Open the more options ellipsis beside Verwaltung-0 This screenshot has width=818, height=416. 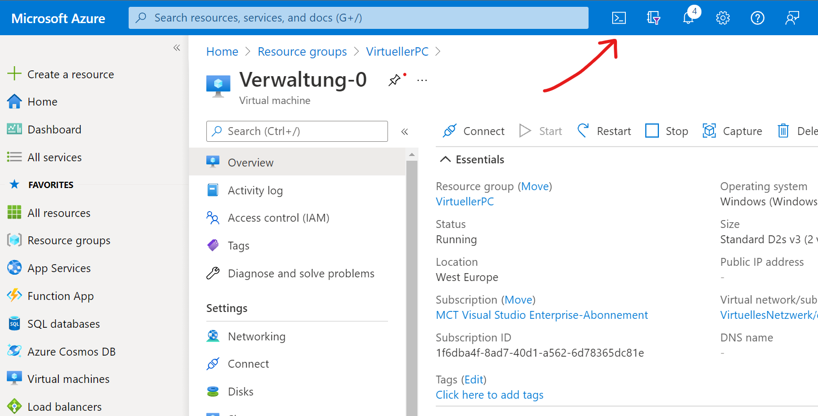[x=422, y=80]
